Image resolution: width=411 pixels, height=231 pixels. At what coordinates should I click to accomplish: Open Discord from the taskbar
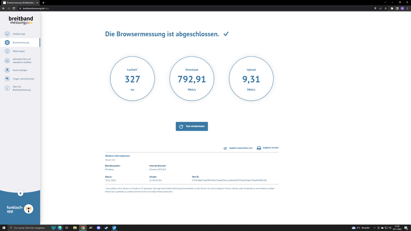coord(98,228)
